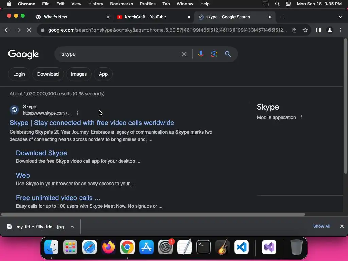Image resolution: width=348 pixels, height=261 pixels.
Task: Filter results with the App chip
Action: tap(103, 74)
